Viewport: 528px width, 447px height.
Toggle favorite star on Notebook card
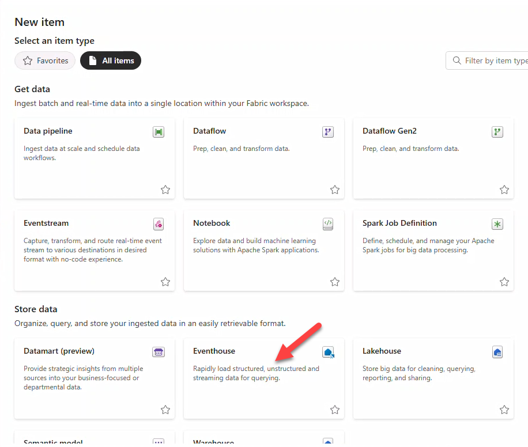point(335,282)
